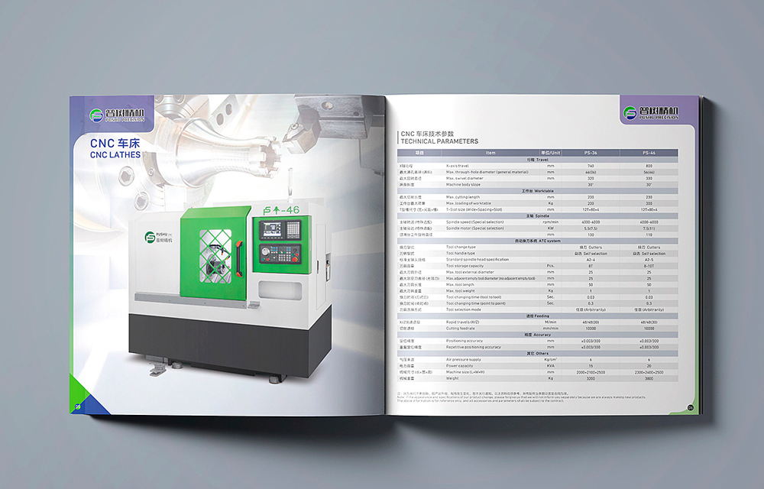
Task: Click the black door handle on the lathe
Action: (239, 254)
